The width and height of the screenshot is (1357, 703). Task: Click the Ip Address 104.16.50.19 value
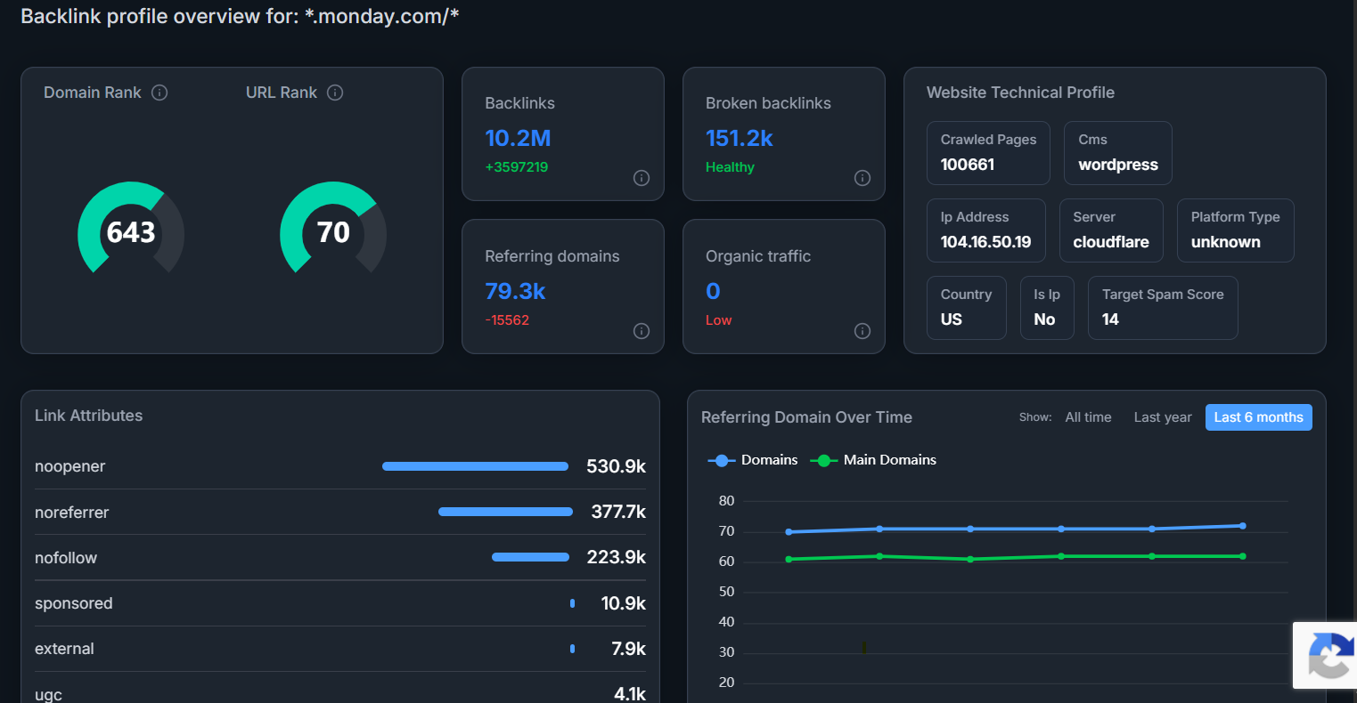click(985, 242)
